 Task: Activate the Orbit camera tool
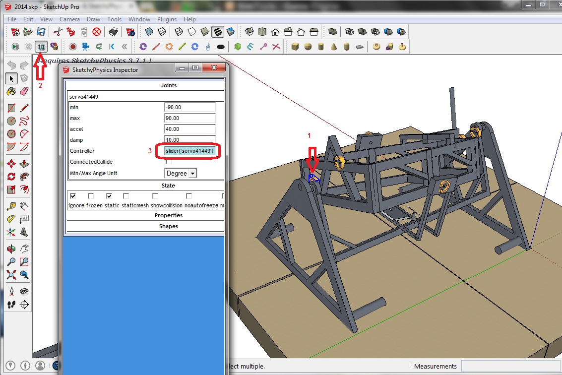(x=11, y=249)
